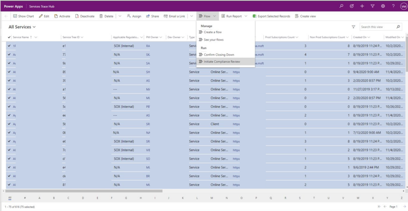Open the Email a Link dropdown arrow
Image resolution: width=408 pixels, height=211 pixels.
point(192,16)
